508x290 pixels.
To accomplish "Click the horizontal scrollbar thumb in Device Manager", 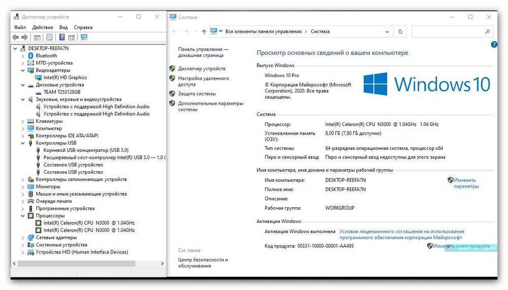I will pyautogui.click(x=77, y=264).
